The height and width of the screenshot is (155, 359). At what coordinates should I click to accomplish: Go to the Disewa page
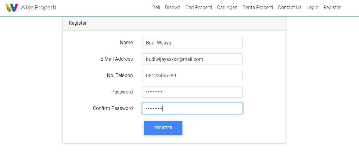173,8
